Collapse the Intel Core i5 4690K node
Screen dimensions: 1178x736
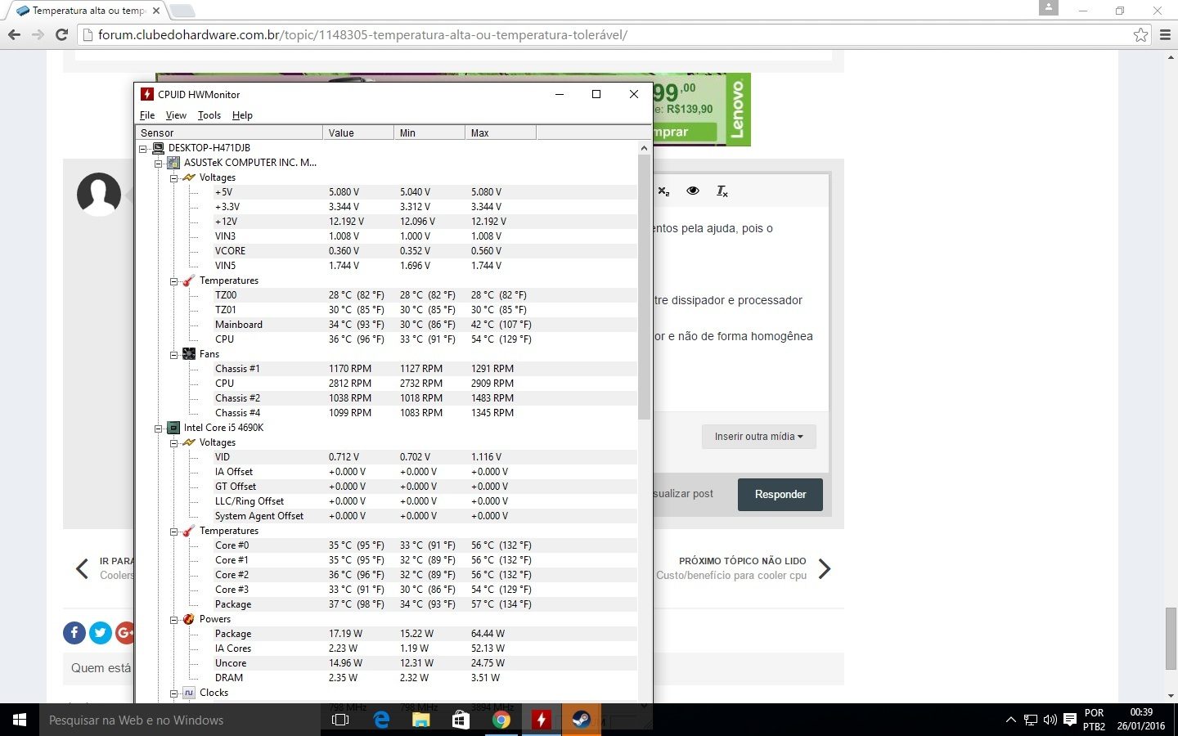159,429
